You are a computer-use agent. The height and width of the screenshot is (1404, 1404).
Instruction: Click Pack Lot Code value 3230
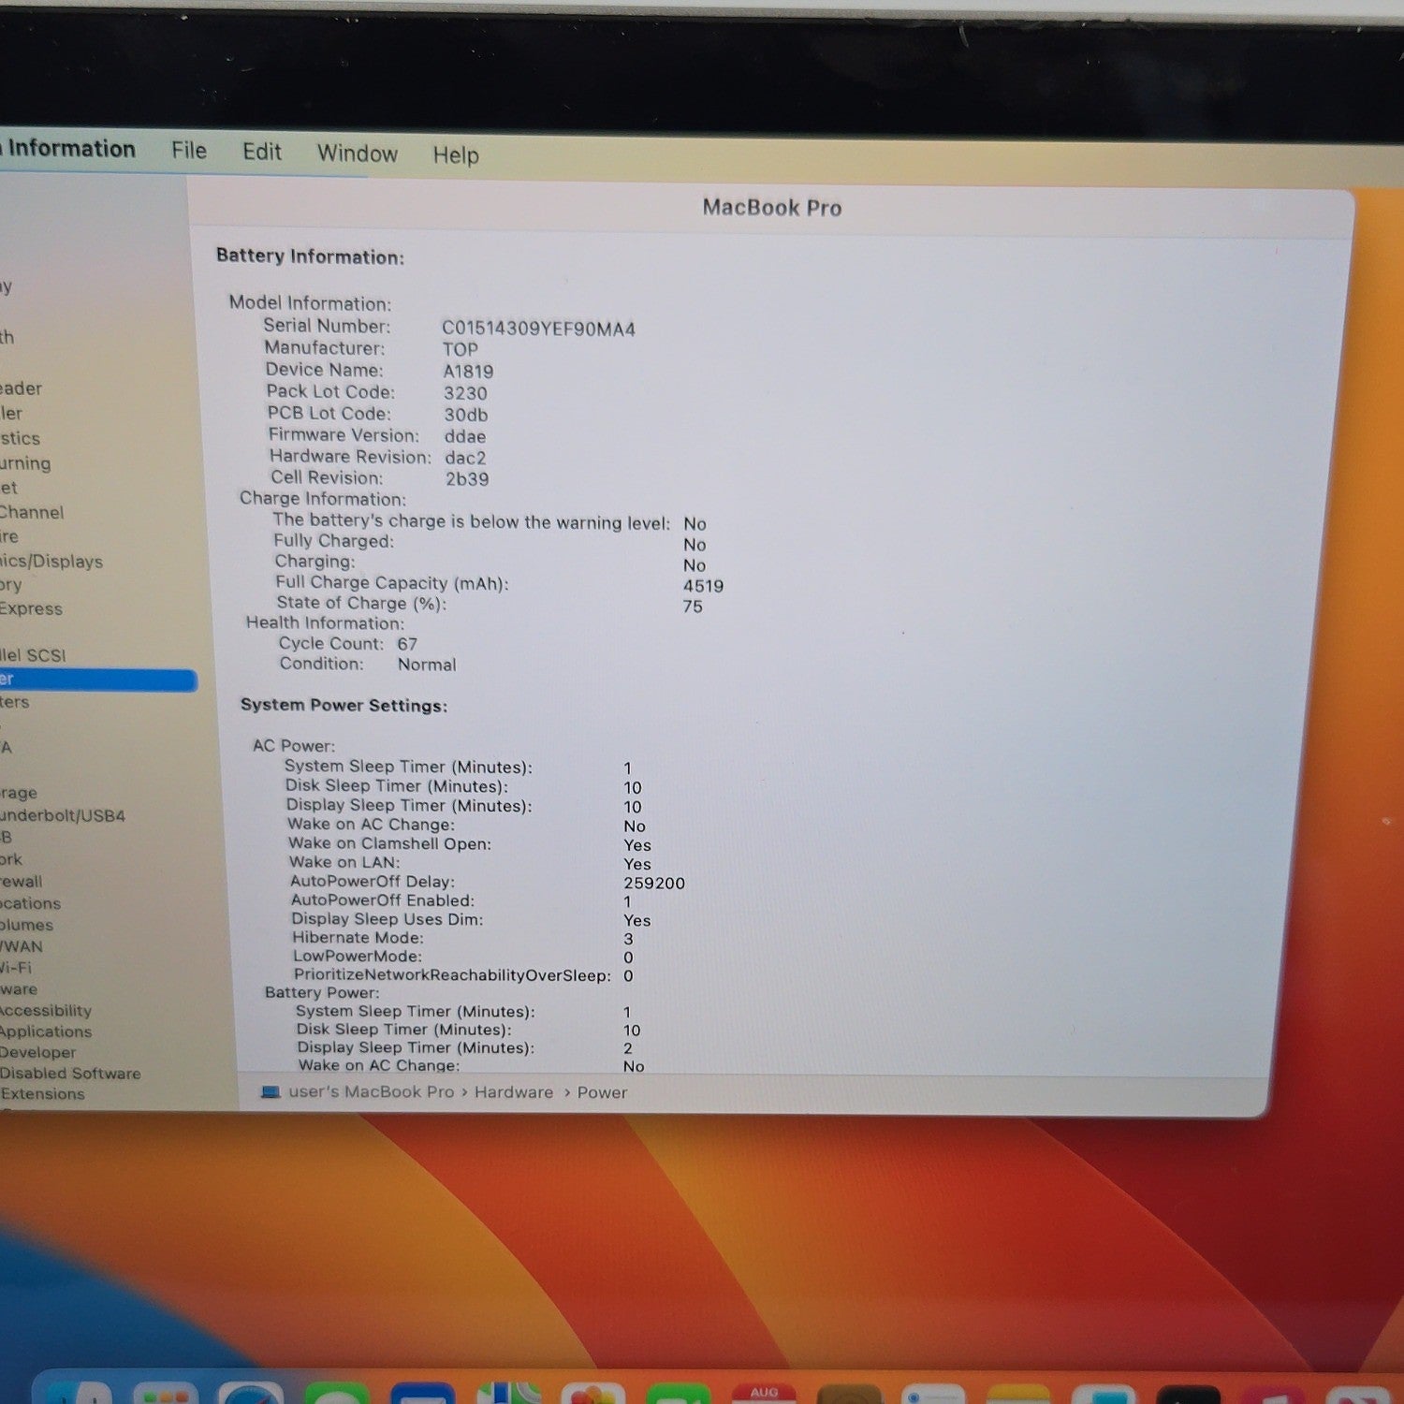click(x=465, y=393)
